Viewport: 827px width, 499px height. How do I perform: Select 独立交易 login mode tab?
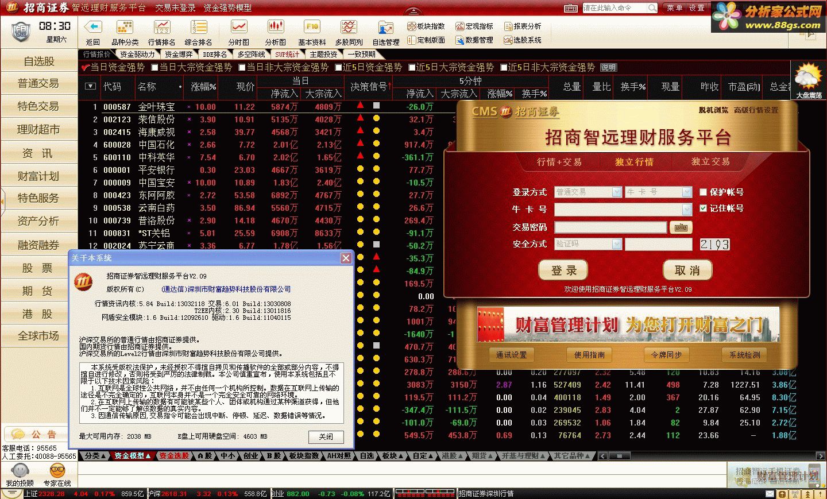[x=710, y=162]
